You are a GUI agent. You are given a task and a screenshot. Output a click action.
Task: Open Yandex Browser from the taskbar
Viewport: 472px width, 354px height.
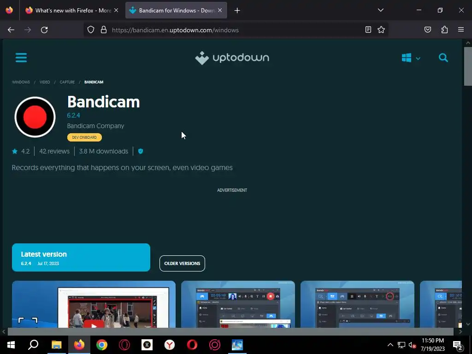pos(170,345)
